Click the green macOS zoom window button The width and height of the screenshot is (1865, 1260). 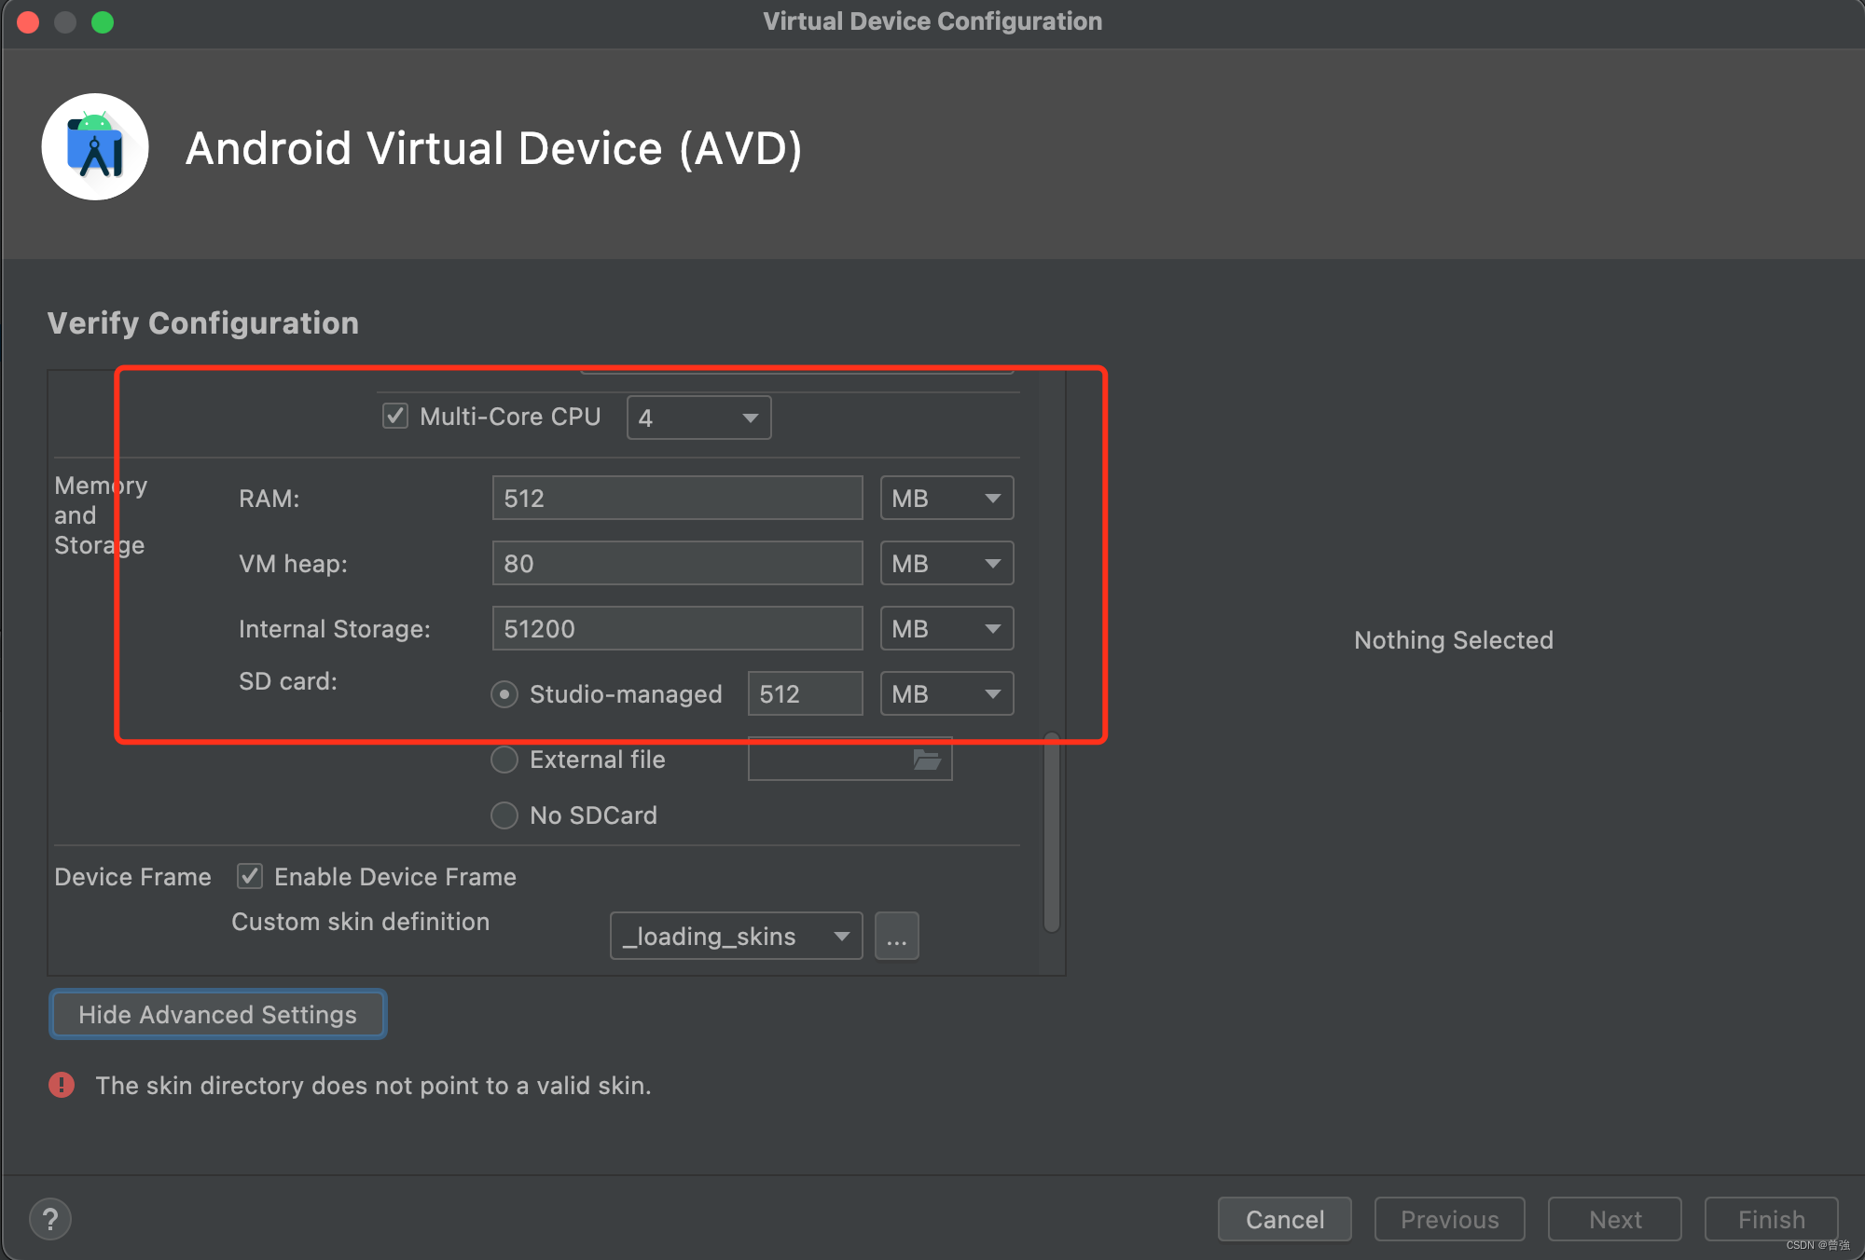pyautogui.click(x=103, y=21)
